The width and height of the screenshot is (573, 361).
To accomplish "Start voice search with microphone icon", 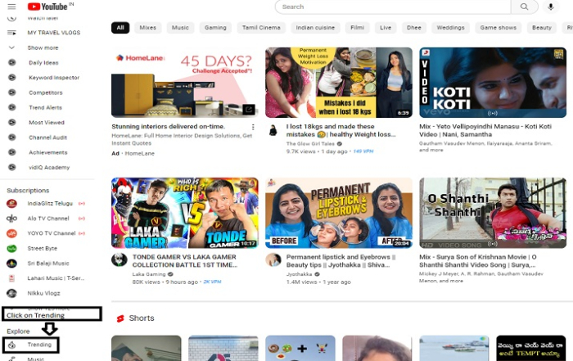I will click(x=551, y=7).
